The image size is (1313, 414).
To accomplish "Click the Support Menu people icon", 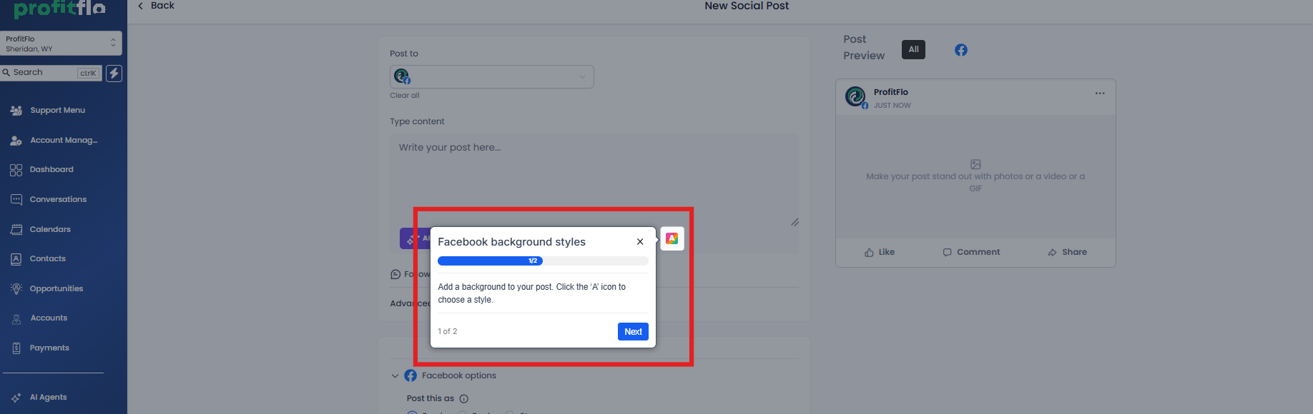I will point(16,111).
